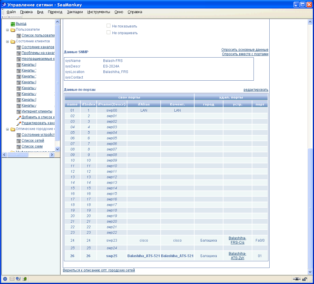Follow the Balashiha-ATS-ZvX device link
The height and width of the screenshot is (284, 314).
pyautogui.click(x=237, y=256)
